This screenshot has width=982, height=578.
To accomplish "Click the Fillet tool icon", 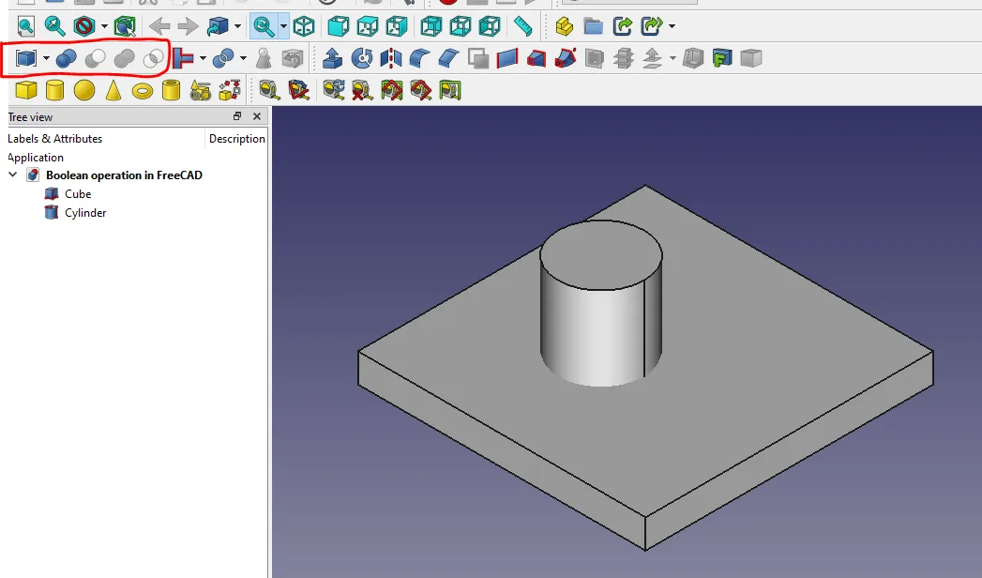I will click(419, 58).
